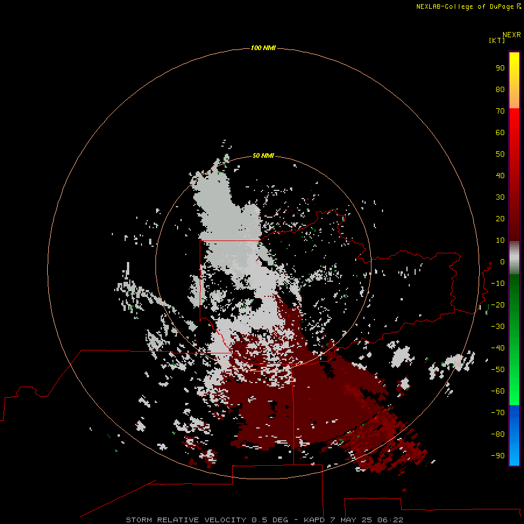
Task: Click the STORM RELATIVE VELOCITY 0.5 DEG caption
Action: pyautogui.click(x=207, y=520)
